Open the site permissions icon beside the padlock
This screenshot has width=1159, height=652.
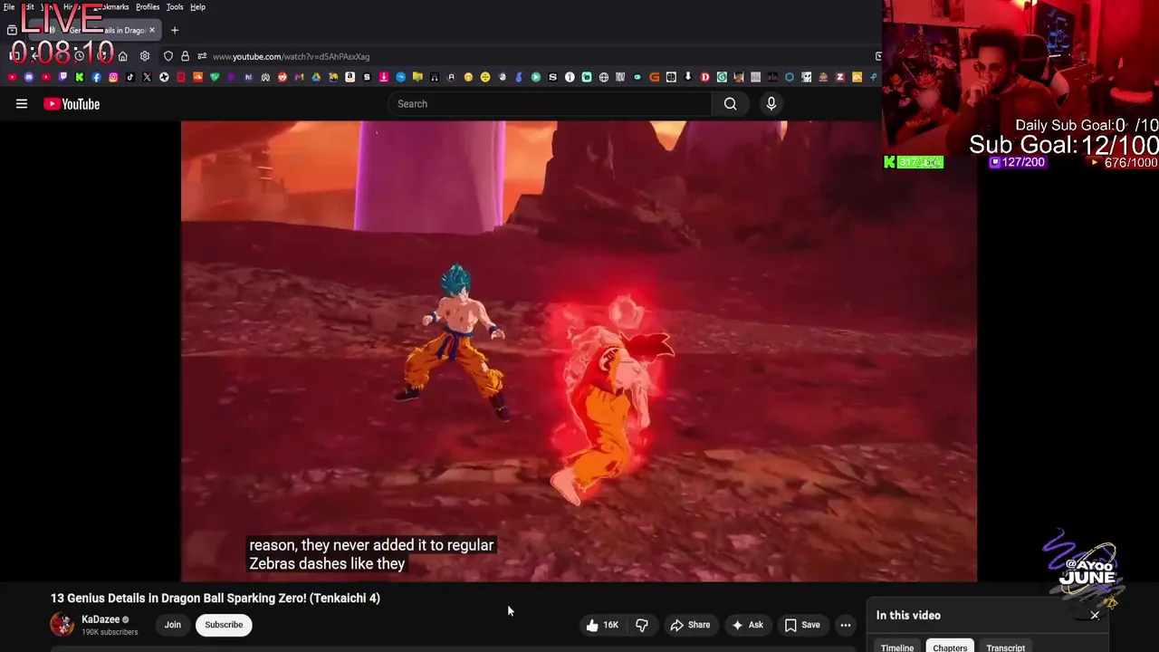pyautogui.click(x=202, y=56)
